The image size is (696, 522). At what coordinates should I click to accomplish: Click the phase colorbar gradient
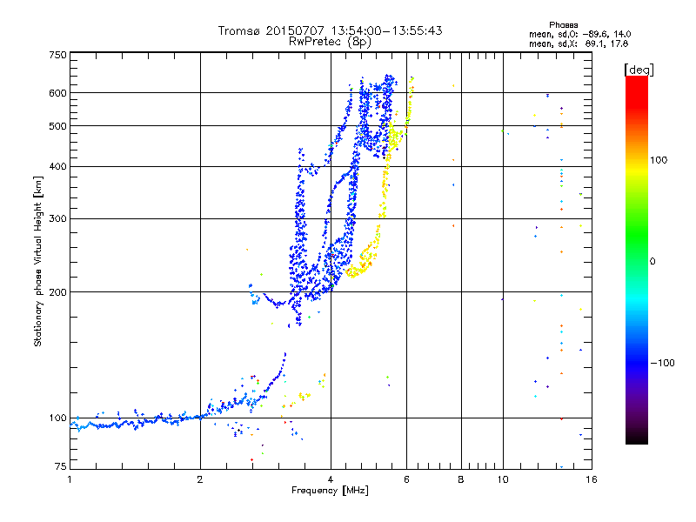[x=637, y=259]
